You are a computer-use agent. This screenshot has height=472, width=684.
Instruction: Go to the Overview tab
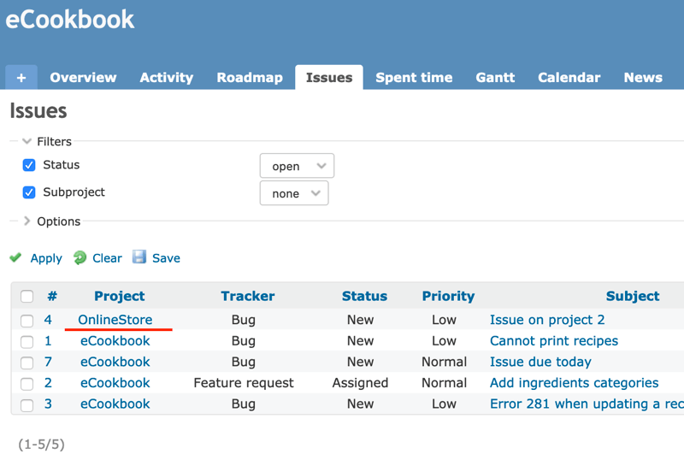[x=83, y=78]
